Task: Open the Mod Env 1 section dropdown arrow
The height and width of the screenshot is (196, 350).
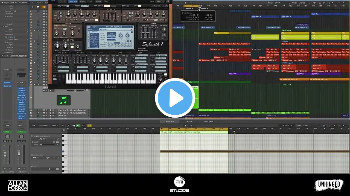Action: pyautogui.click(x=69, y=53)
